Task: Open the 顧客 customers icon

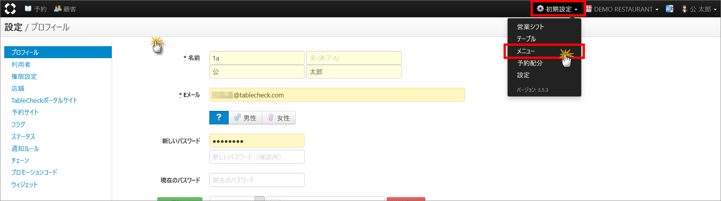Action: [58, 8]
